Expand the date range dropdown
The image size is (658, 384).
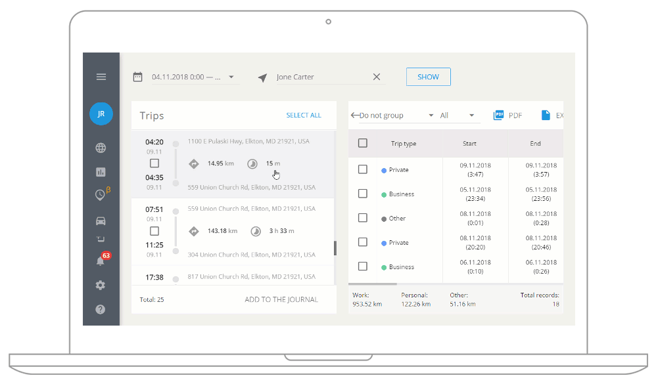click(x=231, y=77)
